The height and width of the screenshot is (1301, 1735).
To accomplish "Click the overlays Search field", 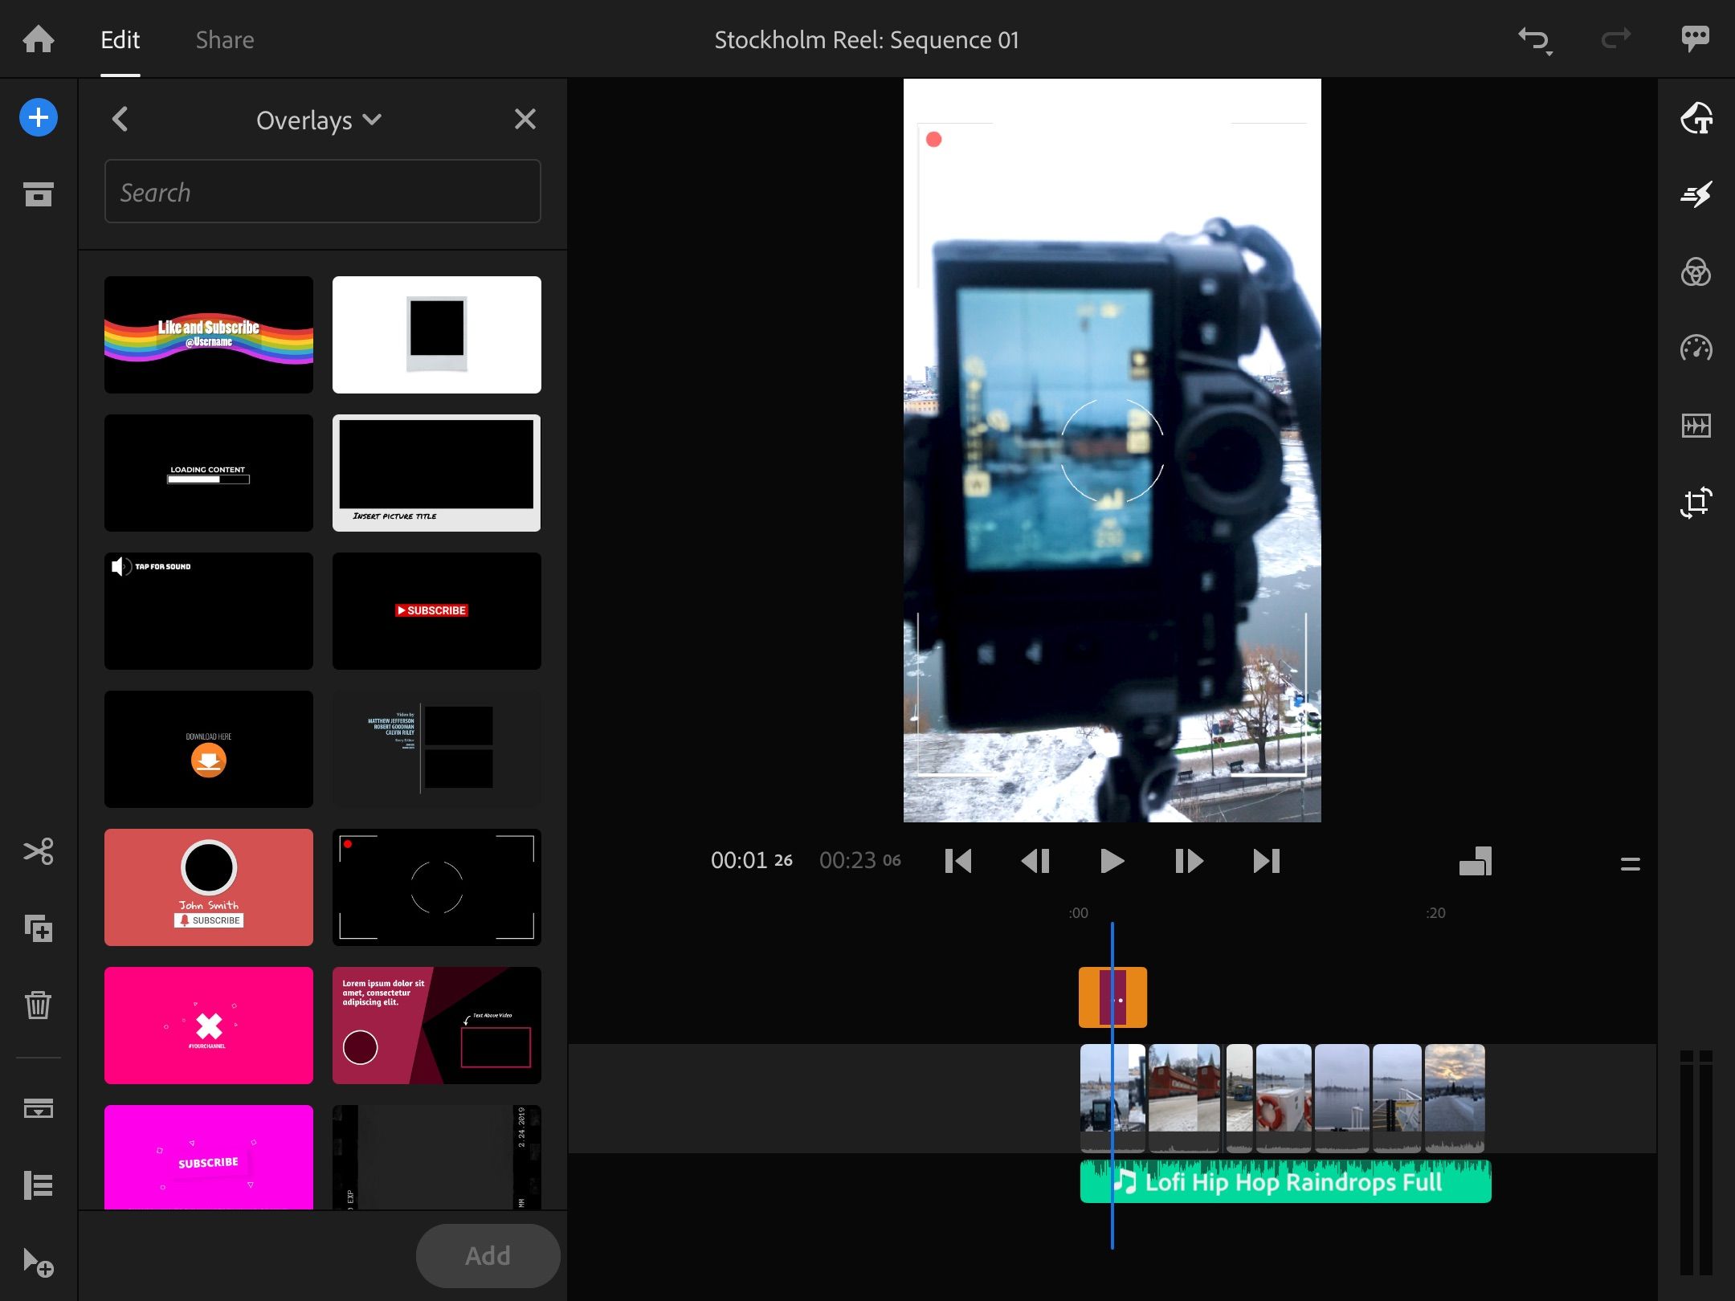I will click(x=322, y=192).
